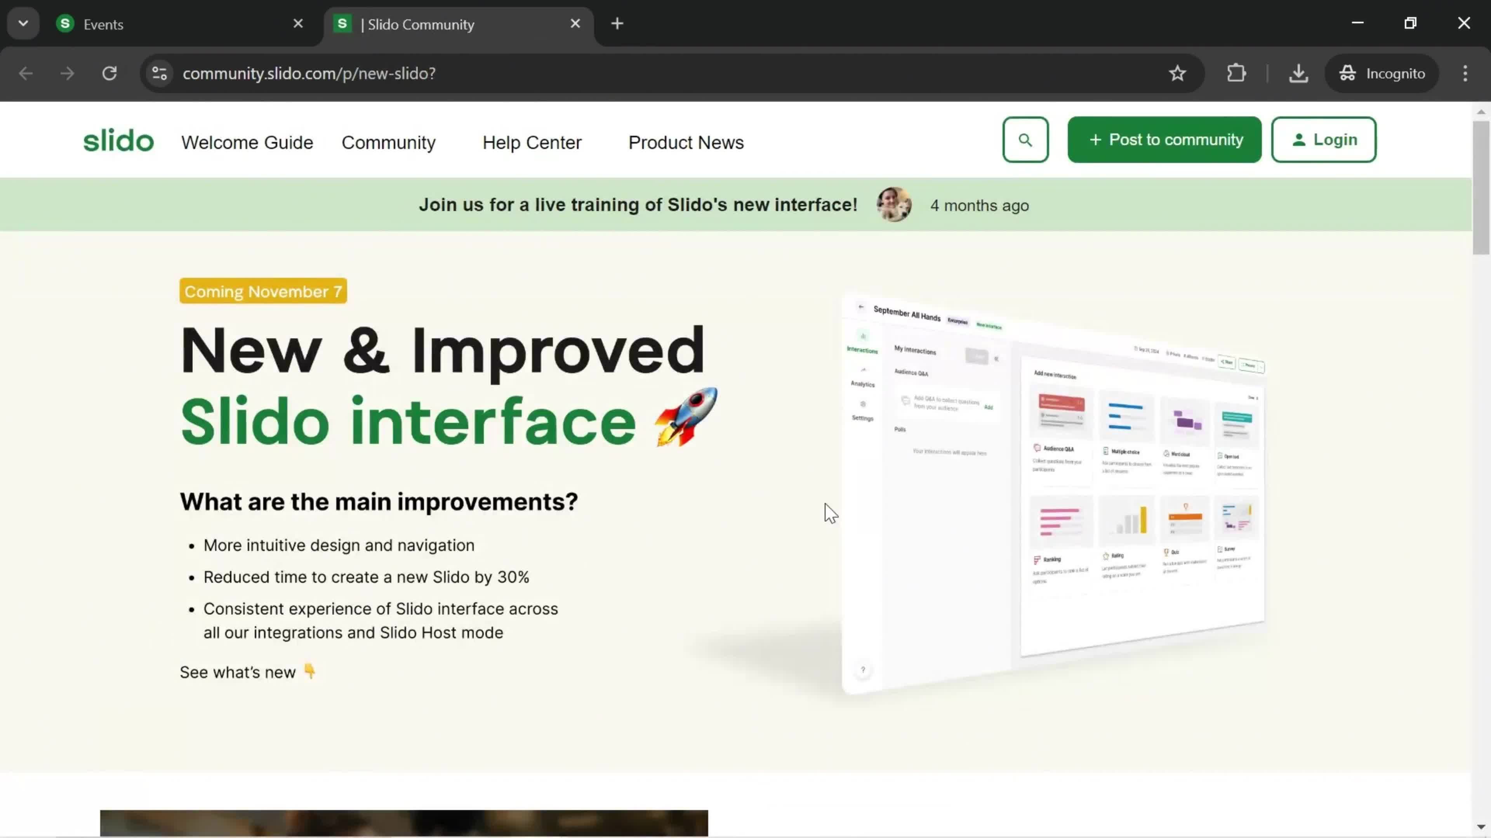Viewport: 1491px width, 838px height.
Task: Open the community search button
Action: pyautogui.click(x=1025, y=139)
